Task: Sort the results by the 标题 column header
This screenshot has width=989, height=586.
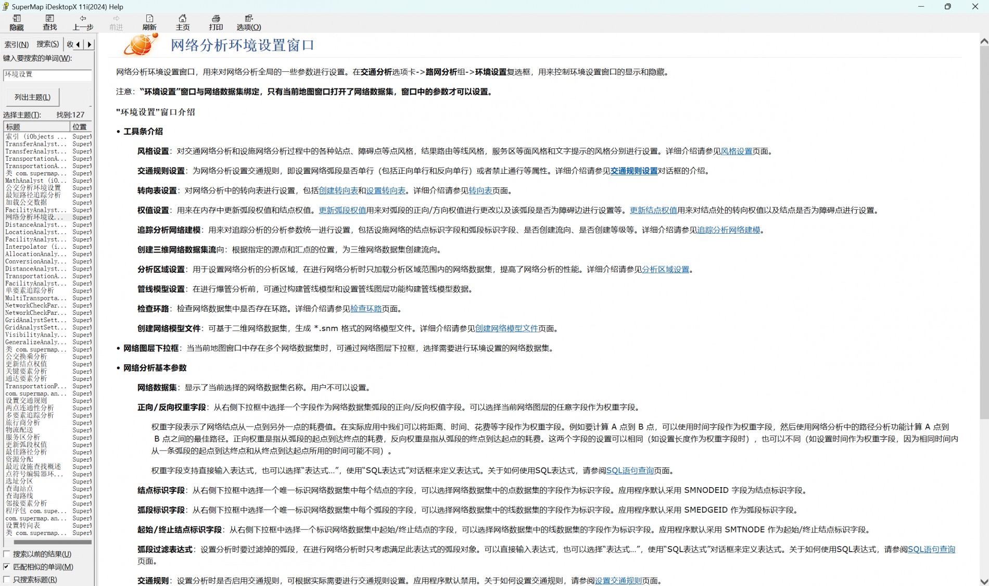Action: tap(36, 126)
